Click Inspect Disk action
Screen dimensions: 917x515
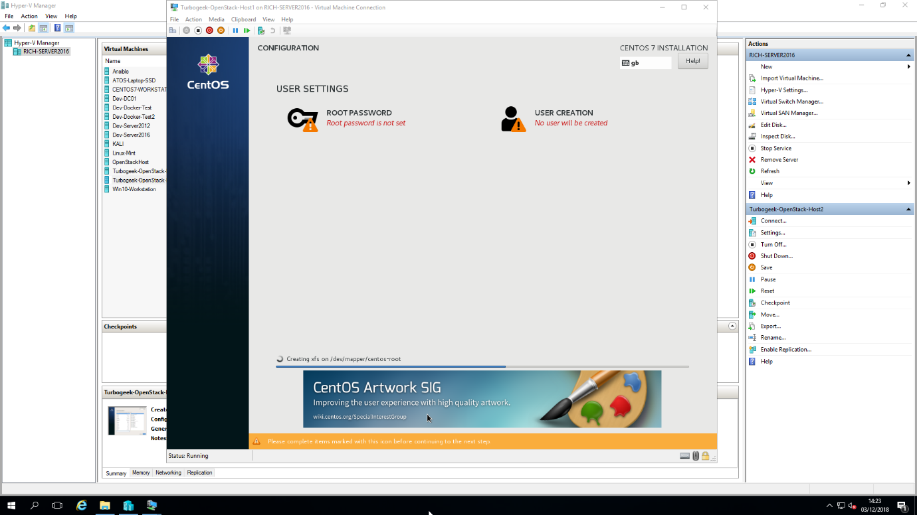(777, 136)
